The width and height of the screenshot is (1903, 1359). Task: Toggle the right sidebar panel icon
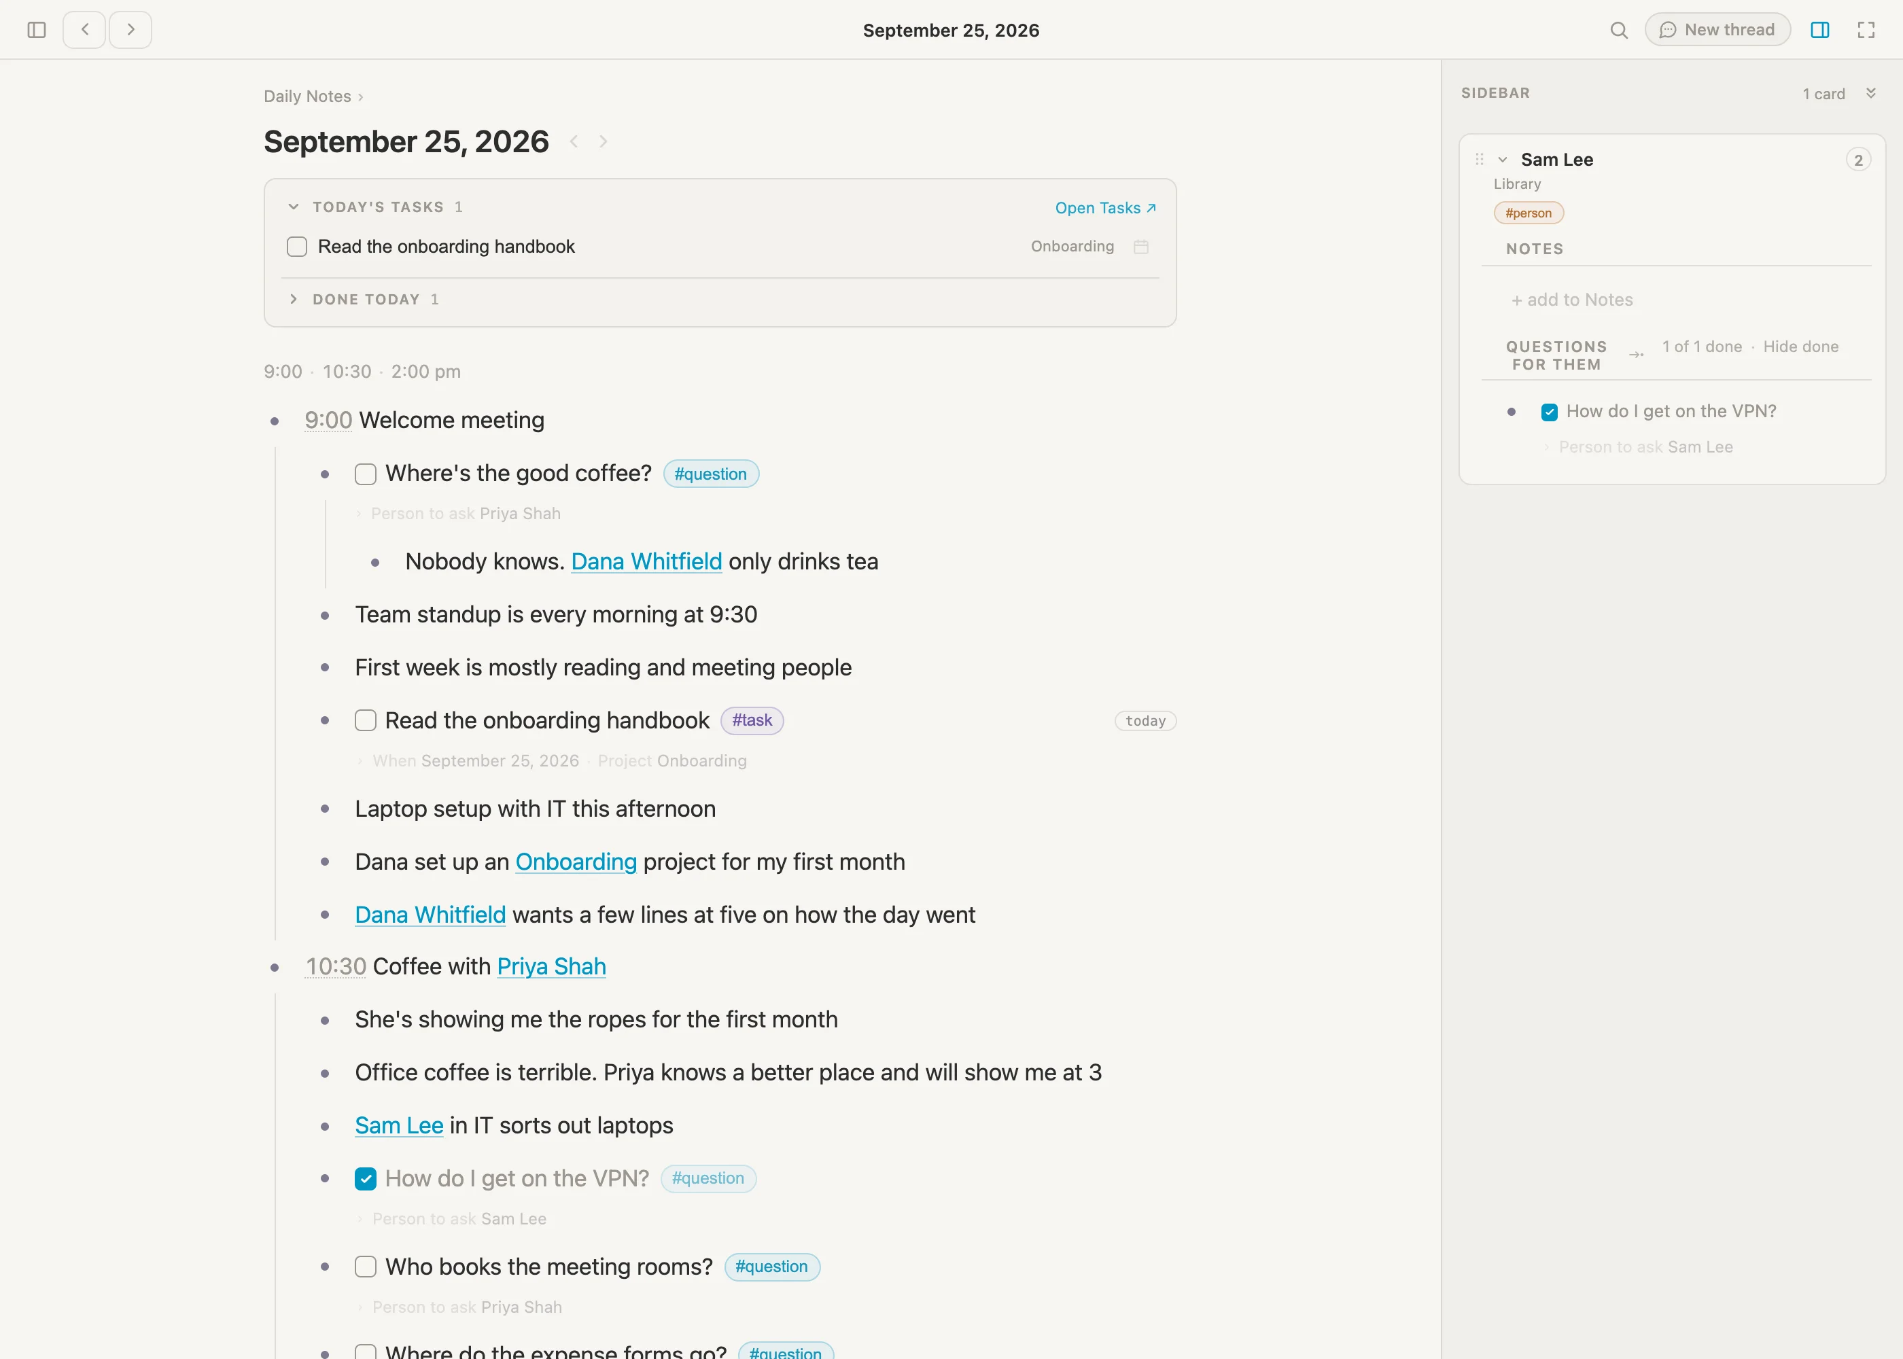(1820, 30)
